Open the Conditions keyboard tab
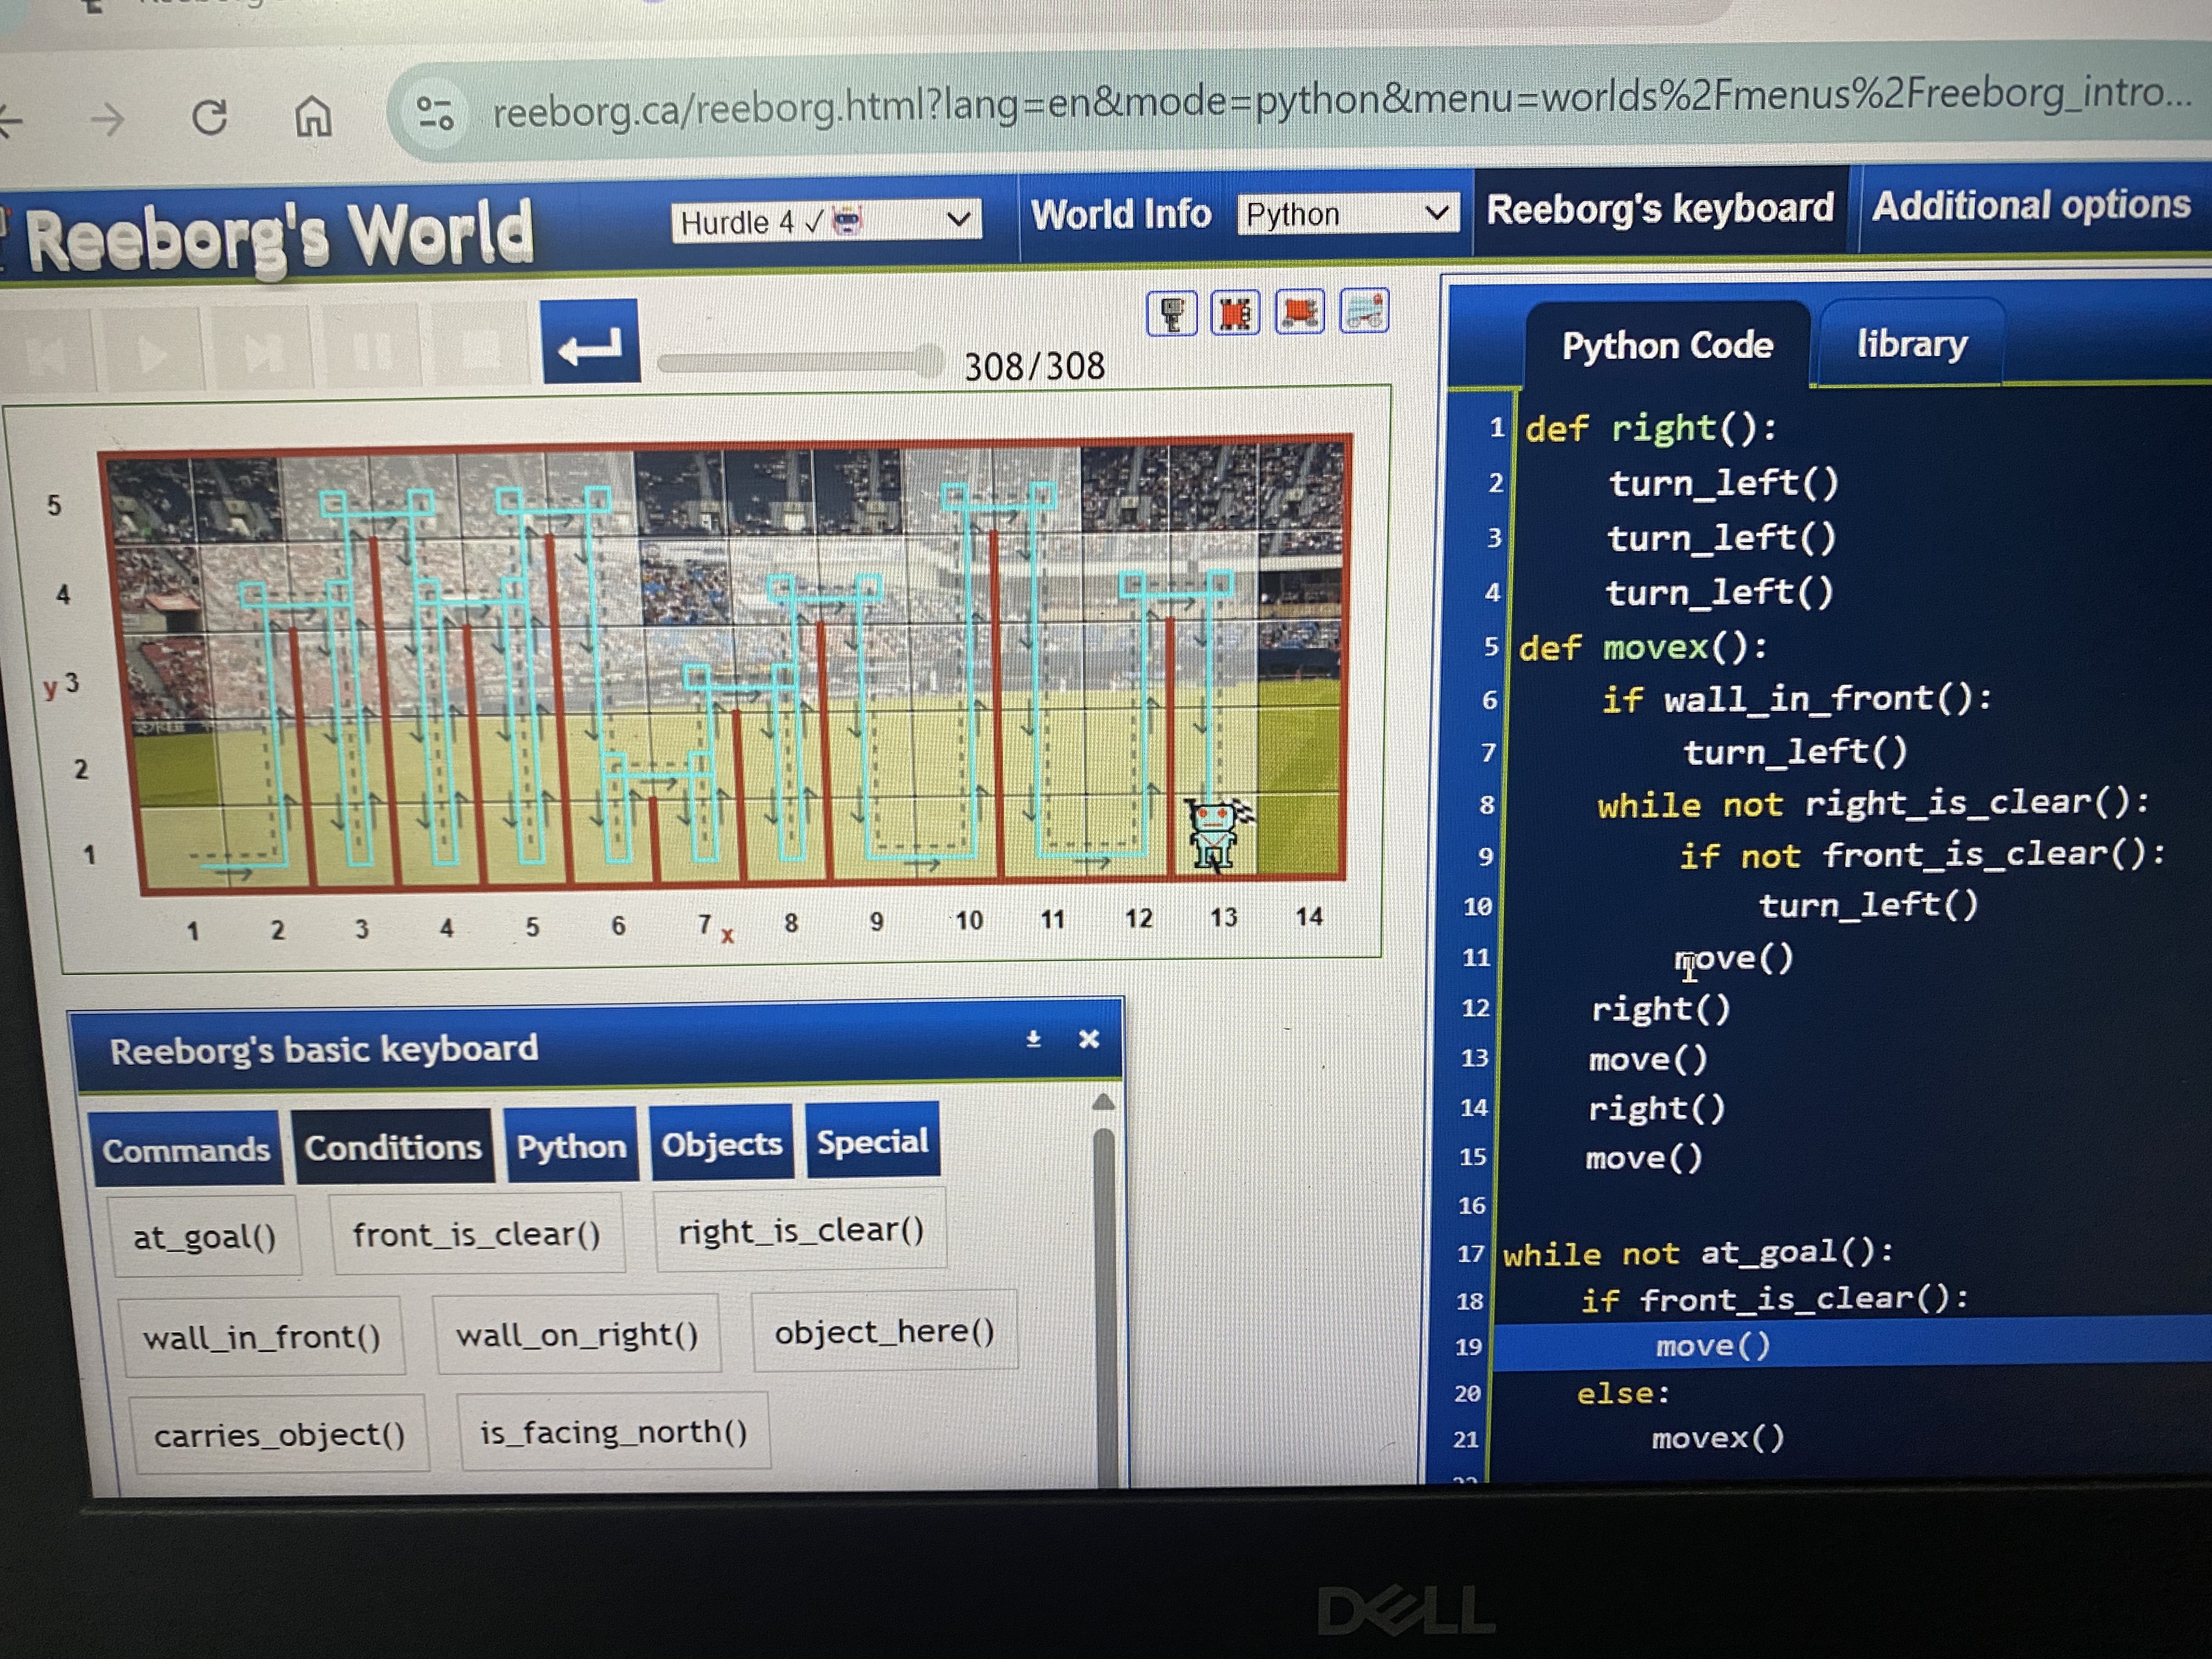This screenshot has width=2212, height=1659. pyautogui.click(x=393, y=1148)
